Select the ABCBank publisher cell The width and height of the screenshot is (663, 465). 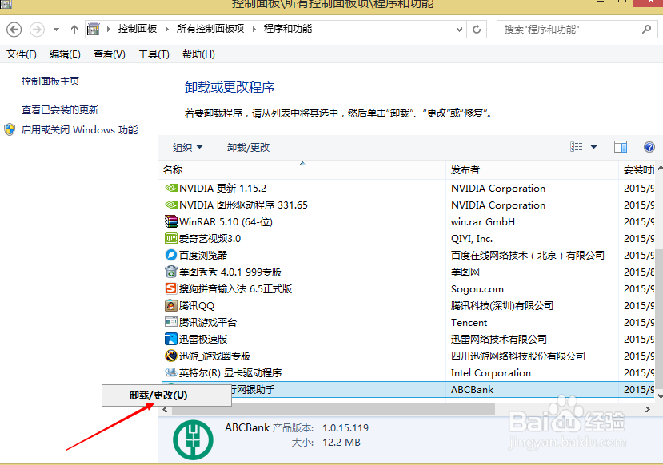pyautogui.click(x=472, y=389)
